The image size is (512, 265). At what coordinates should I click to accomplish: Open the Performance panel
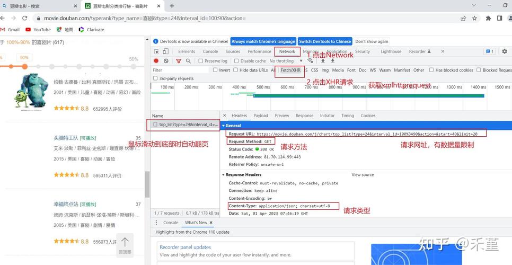coord(259,51)
